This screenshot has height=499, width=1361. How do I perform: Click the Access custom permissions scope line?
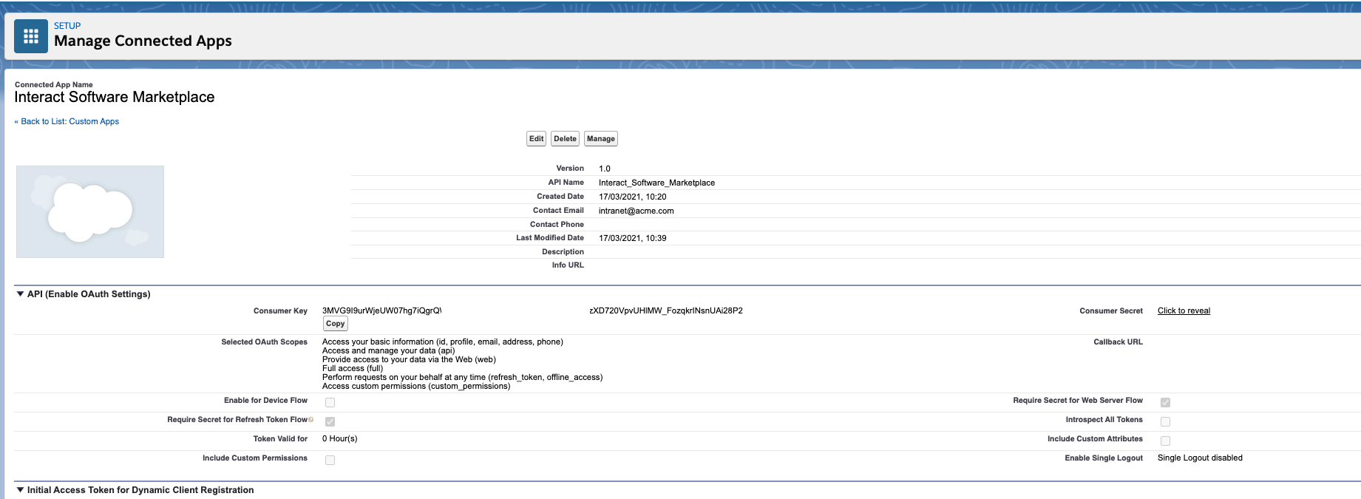coord(416,386)
